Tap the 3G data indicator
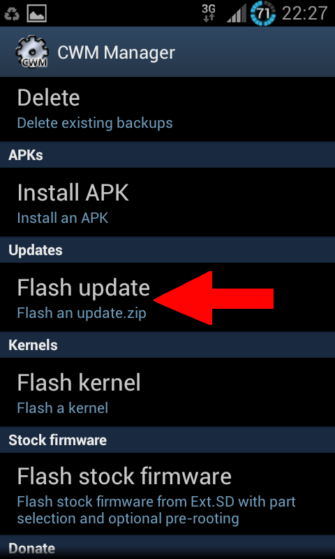The width and height of the screenshot is (335, 559). [208, 13]
